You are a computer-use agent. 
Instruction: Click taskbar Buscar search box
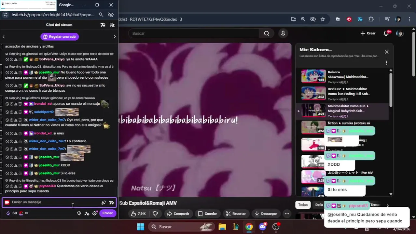coord(181,227)
